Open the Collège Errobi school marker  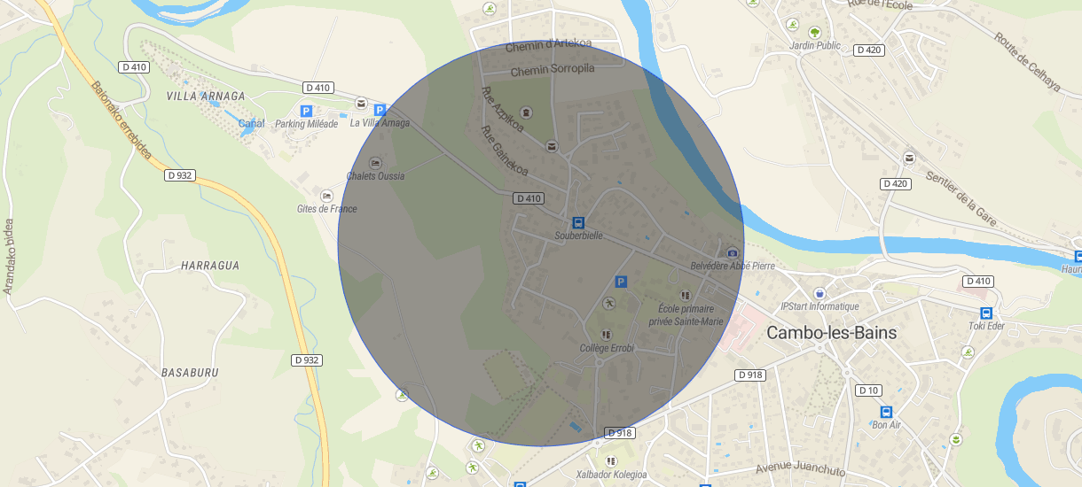[x=606, y=335]
